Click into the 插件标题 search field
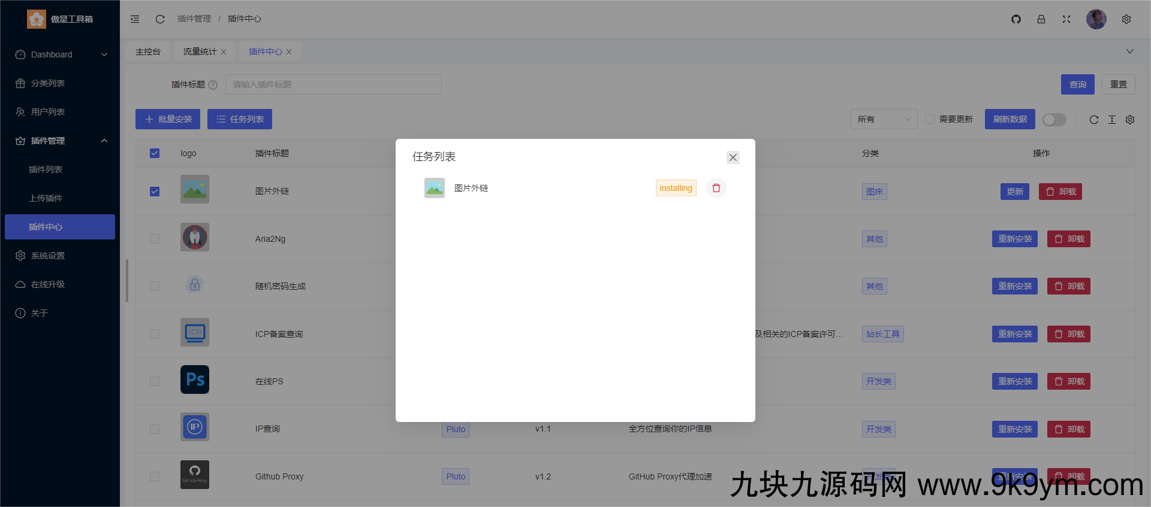1151x507 pixels. (333, 84)
